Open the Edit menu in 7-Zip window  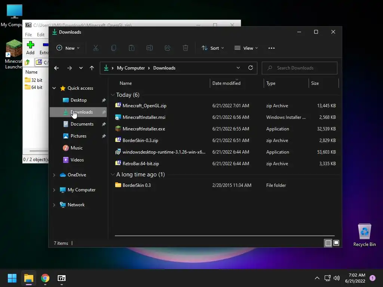(x=40, y=35)
